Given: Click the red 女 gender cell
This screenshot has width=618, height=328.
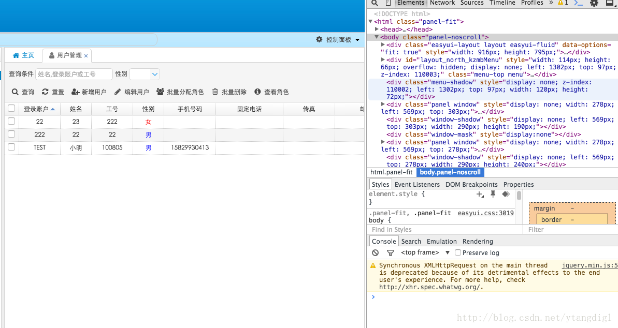Looking at the screenshot, I should [x=148, y=122].
